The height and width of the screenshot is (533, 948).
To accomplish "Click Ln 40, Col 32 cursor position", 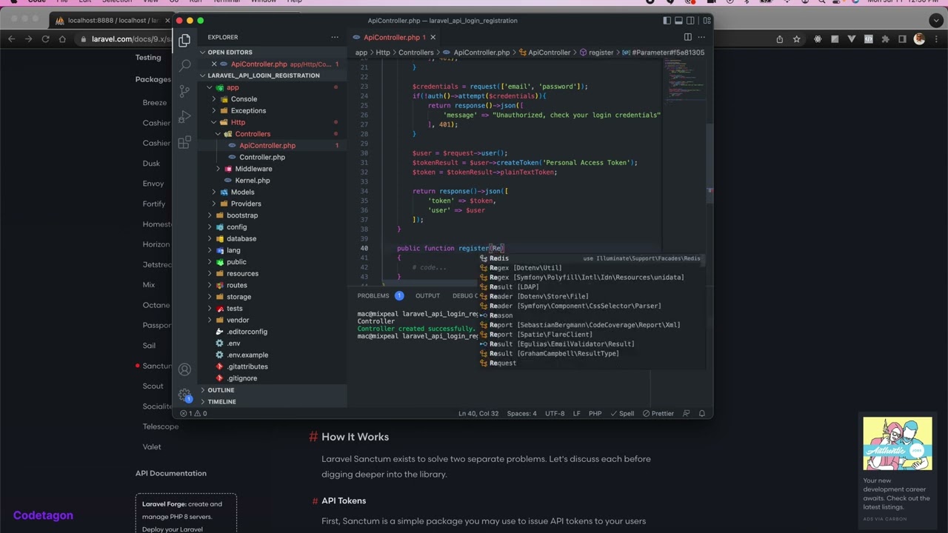I will coord(478,413).
